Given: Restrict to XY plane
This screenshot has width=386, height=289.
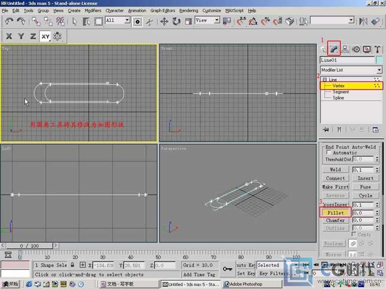Looking at the screenshot, I should [45, 36].
